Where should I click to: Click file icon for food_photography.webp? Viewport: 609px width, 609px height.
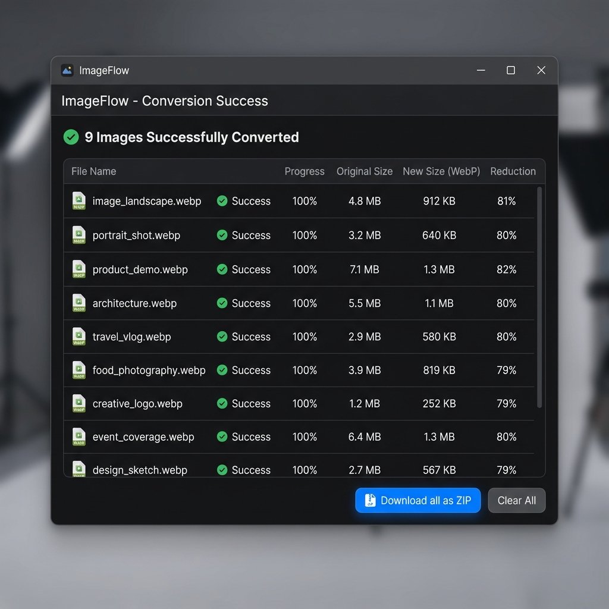[x=79, y=370]
